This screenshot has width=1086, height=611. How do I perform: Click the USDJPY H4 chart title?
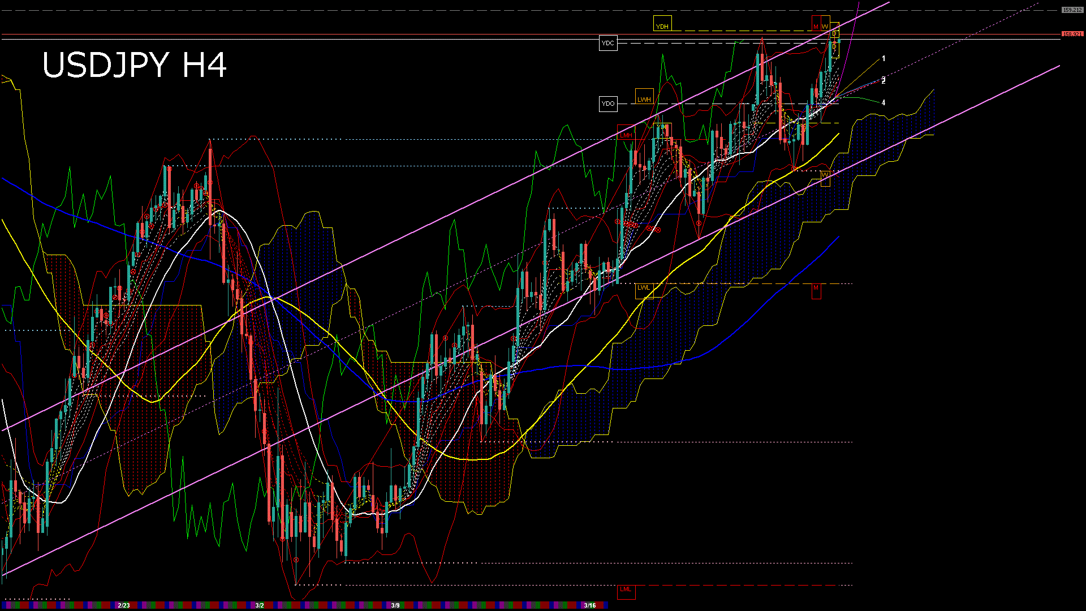[135, 65]
